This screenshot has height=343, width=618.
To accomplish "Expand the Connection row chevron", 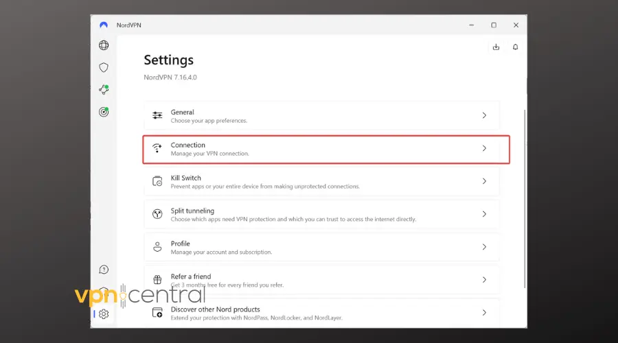I will point(484,148).
